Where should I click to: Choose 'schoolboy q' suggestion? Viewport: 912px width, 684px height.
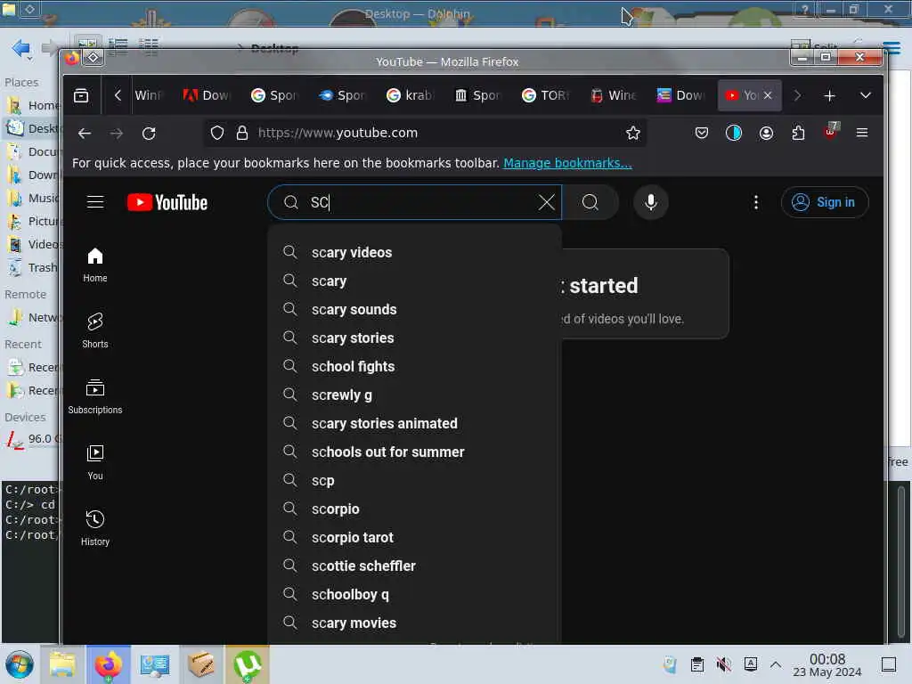(x=415, y=594)
